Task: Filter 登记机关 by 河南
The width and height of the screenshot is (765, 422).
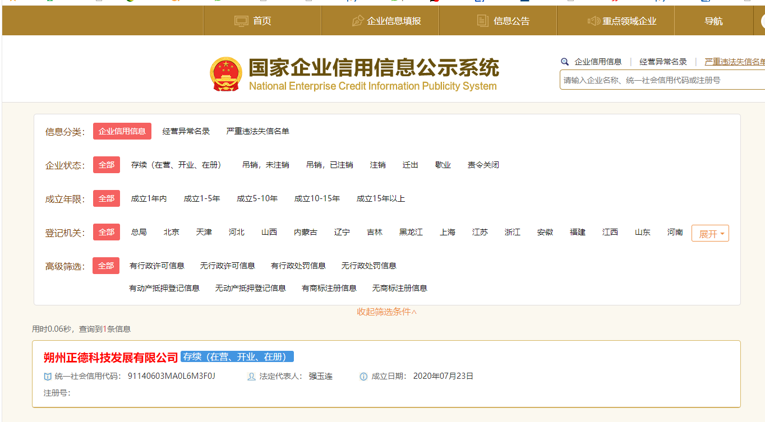Action: [x=675, y=232]
